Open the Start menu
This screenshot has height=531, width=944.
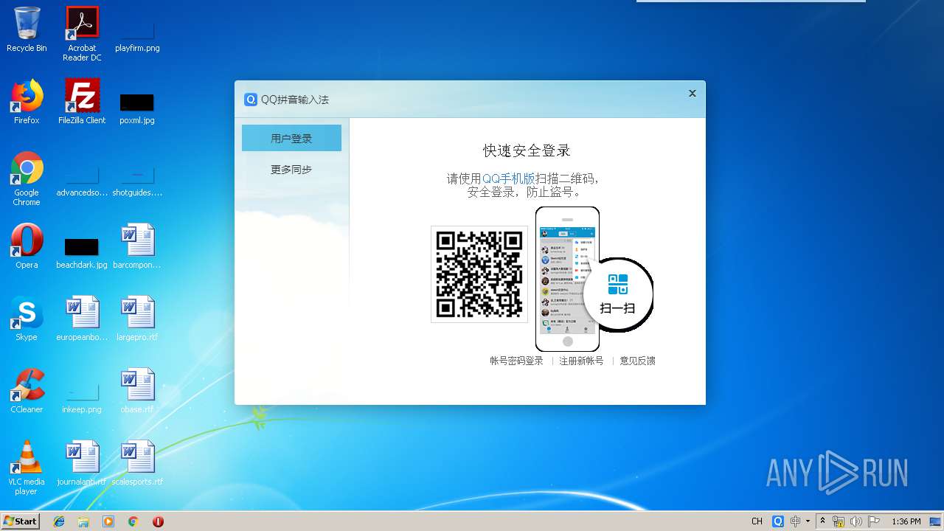click(21, 521)
